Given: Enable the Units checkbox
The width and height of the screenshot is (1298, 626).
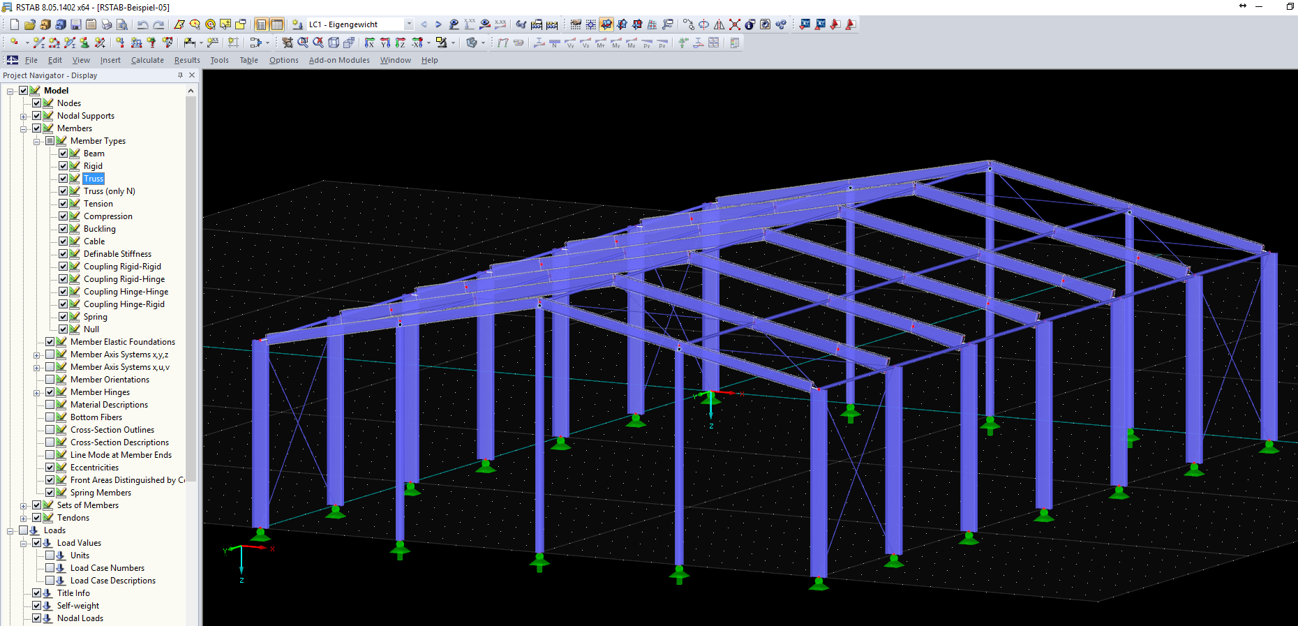Looking at the screenshot, I should pos(50,556).
